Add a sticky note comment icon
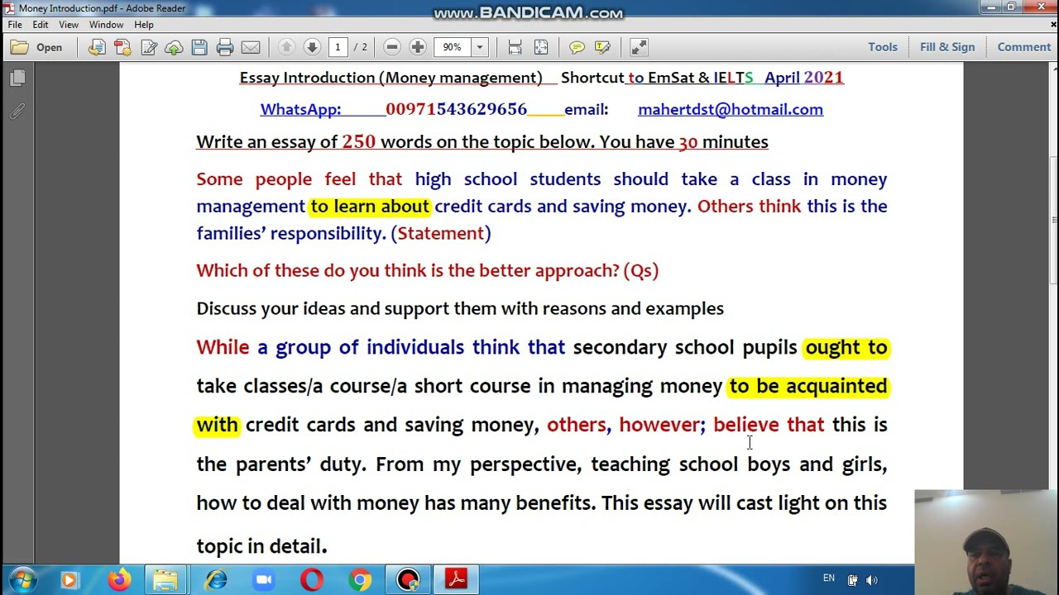The width and height of the screenshot is (1059, 595). pos(577,47)
